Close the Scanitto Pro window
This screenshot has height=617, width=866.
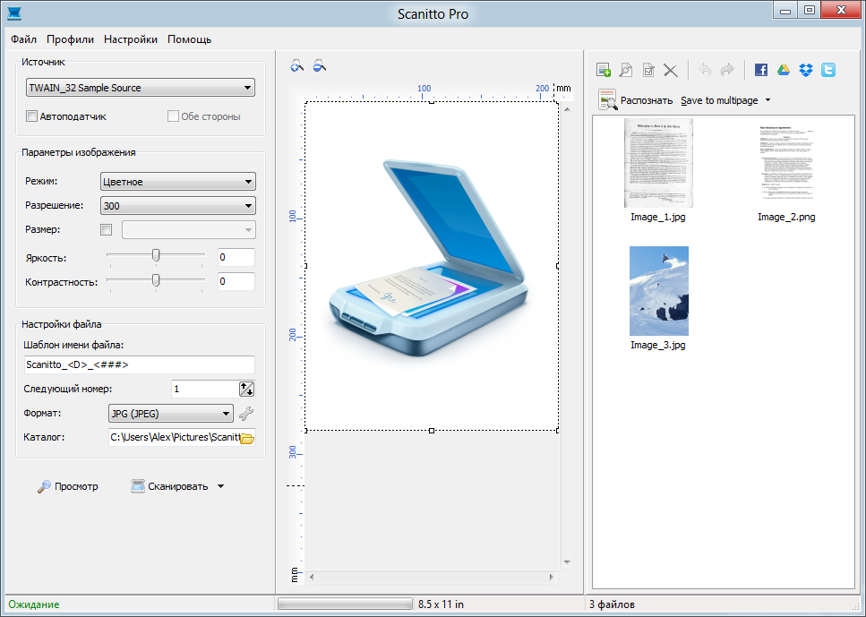tap(841, 10)
